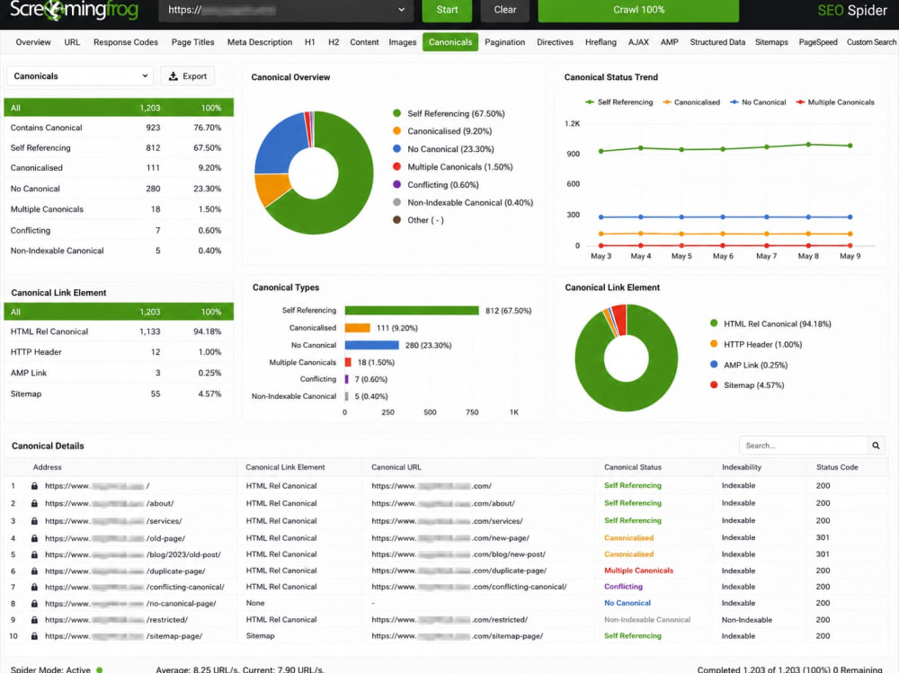
Task: Click the Start crawl button
Action: coord(447,10)
